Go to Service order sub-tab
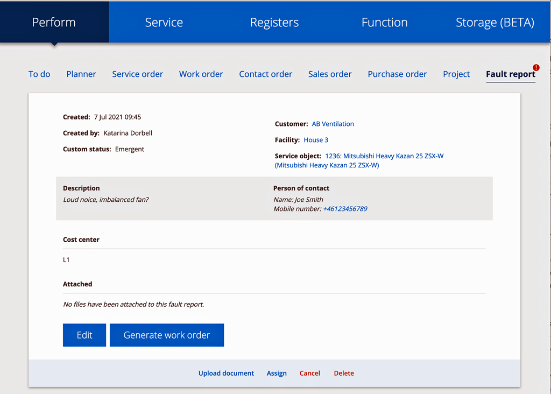This screenshot has width=551, height=394. coord(137,74)
